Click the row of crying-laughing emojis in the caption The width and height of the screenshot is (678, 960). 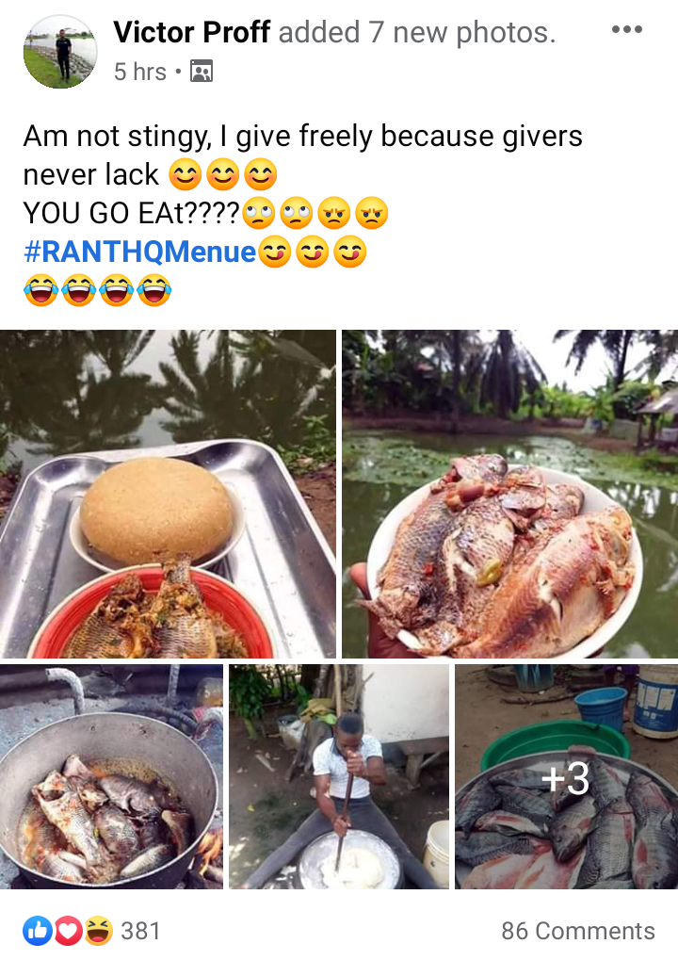click(x=97, y=290)
